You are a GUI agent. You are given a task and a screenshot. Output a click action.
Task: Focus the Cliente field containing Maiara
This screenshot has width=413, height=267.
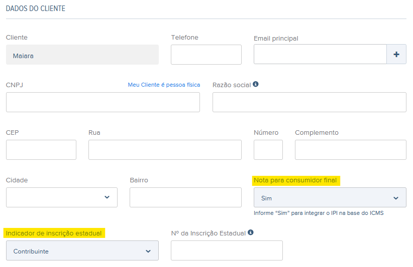tap(82, 55)
